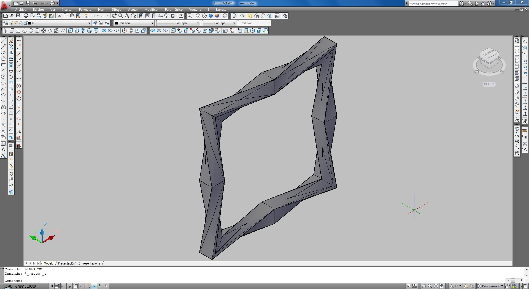Open the 1:1 annotation scale dropdown
Screen dimensions: 529x289
pyautogui.click(x=456, y=286)
